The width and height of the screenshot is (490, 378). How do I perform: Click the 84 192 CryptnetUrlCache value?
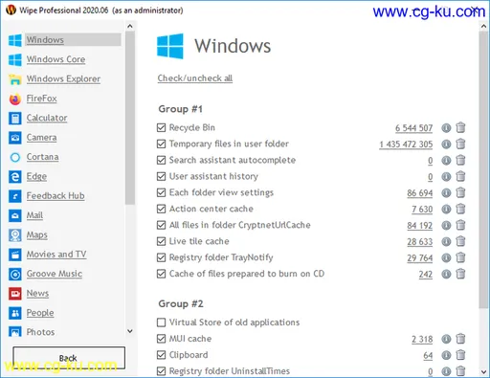(420, 226)
